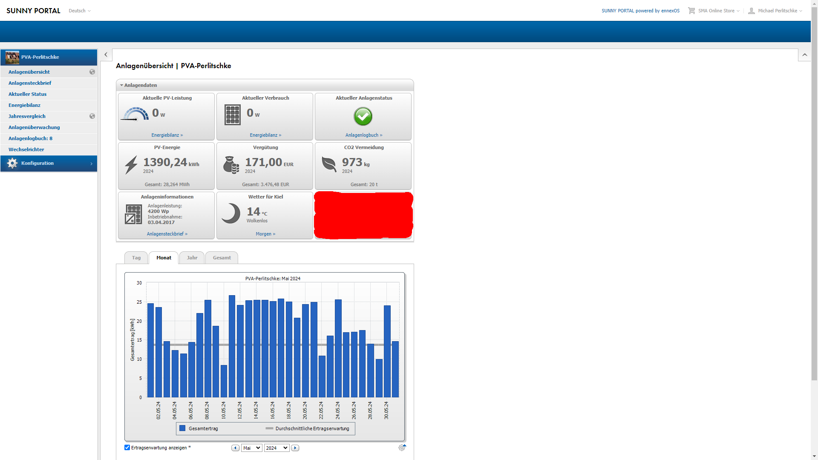Click globe icon next to Anlagenübersicht

click(x=92, y=72)
